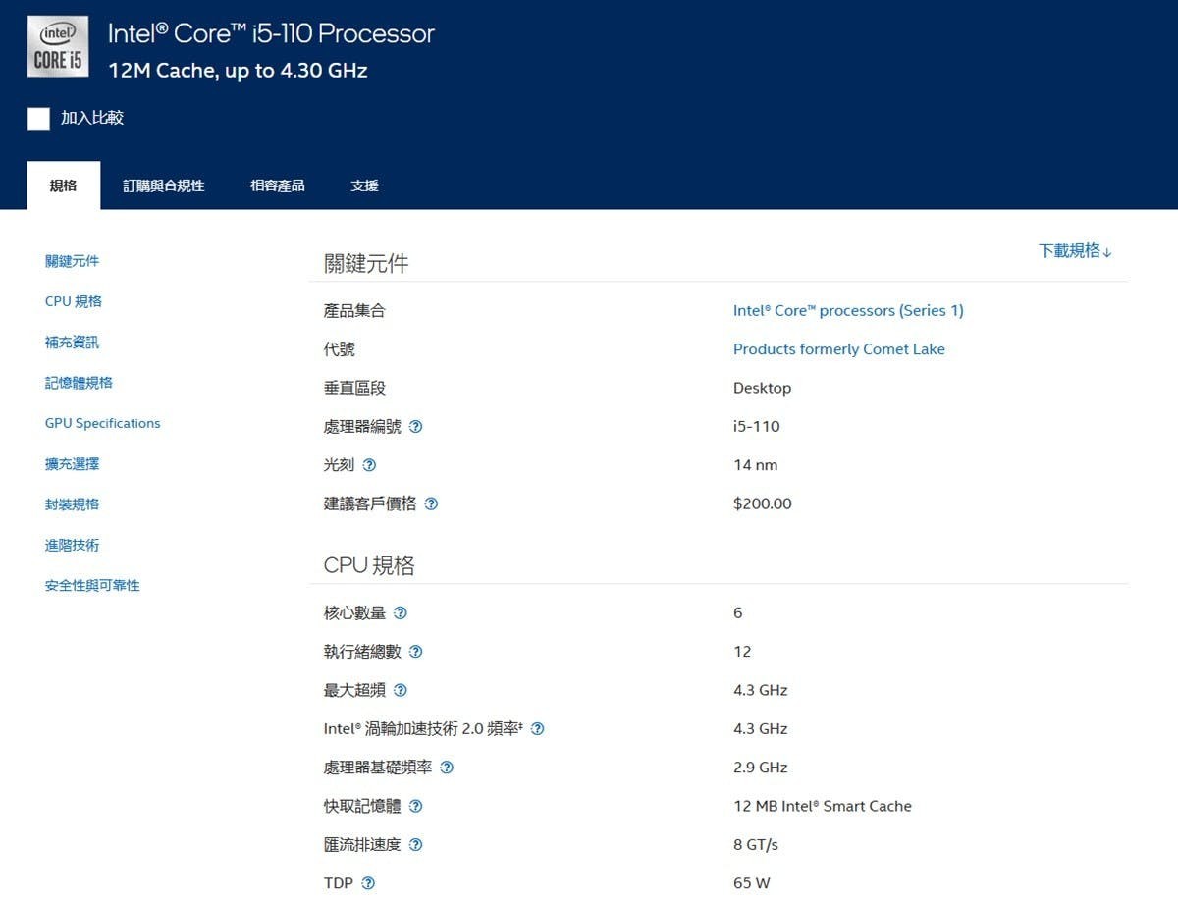Open Intel Core processors (Series 1) link

tap(848, 311)
